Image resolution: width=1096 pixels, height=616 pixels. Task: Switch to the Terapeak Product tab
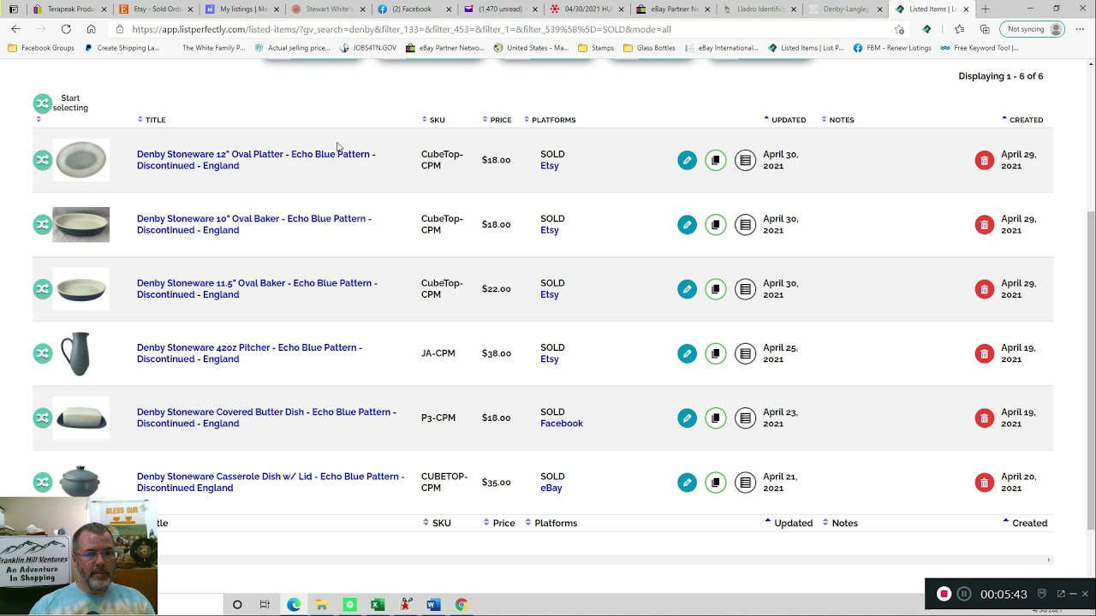click(68, 9)
